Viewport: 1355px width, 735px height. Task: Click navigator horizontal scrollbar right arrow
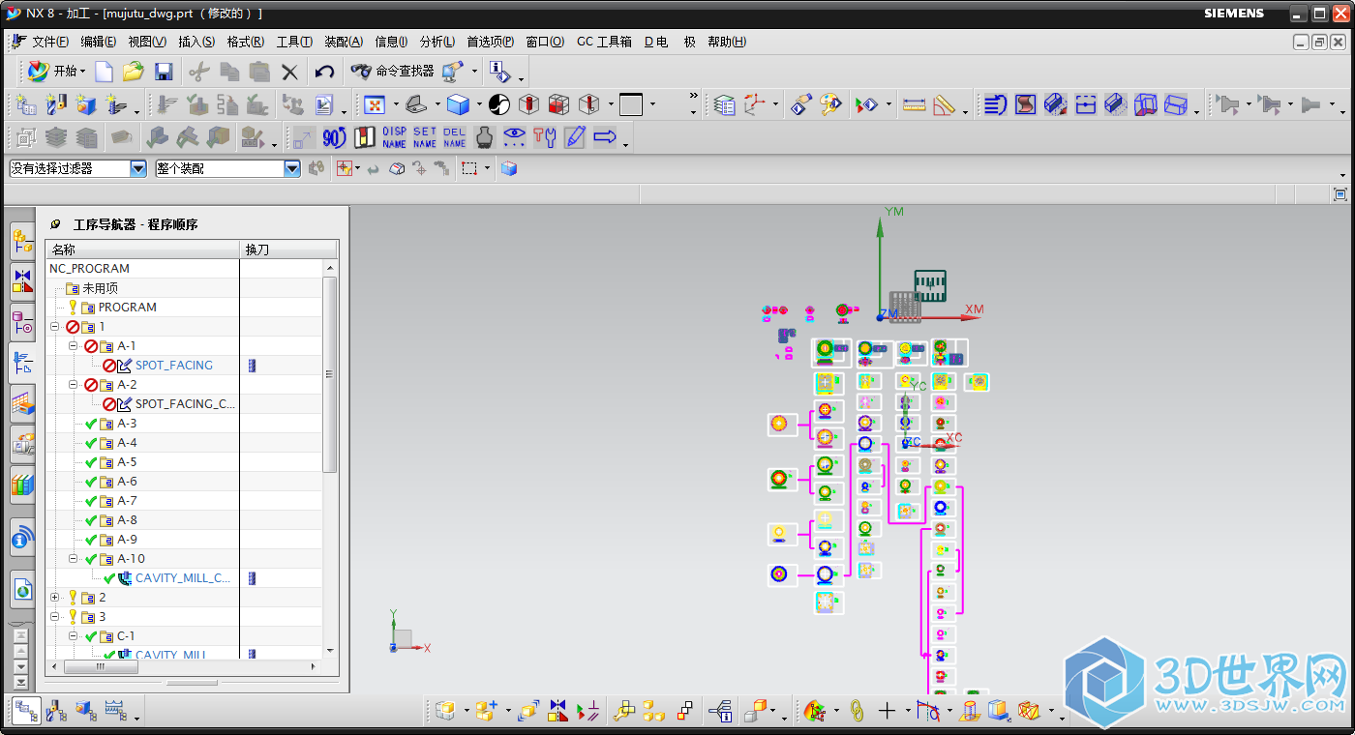(x=313, y=666)
